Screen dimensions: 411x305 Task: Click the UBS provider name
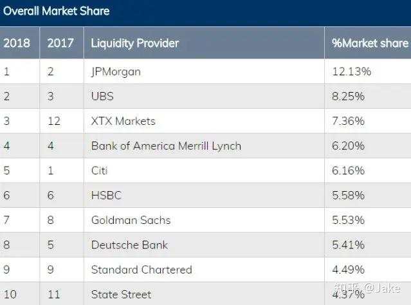click(x=102, y=97)
